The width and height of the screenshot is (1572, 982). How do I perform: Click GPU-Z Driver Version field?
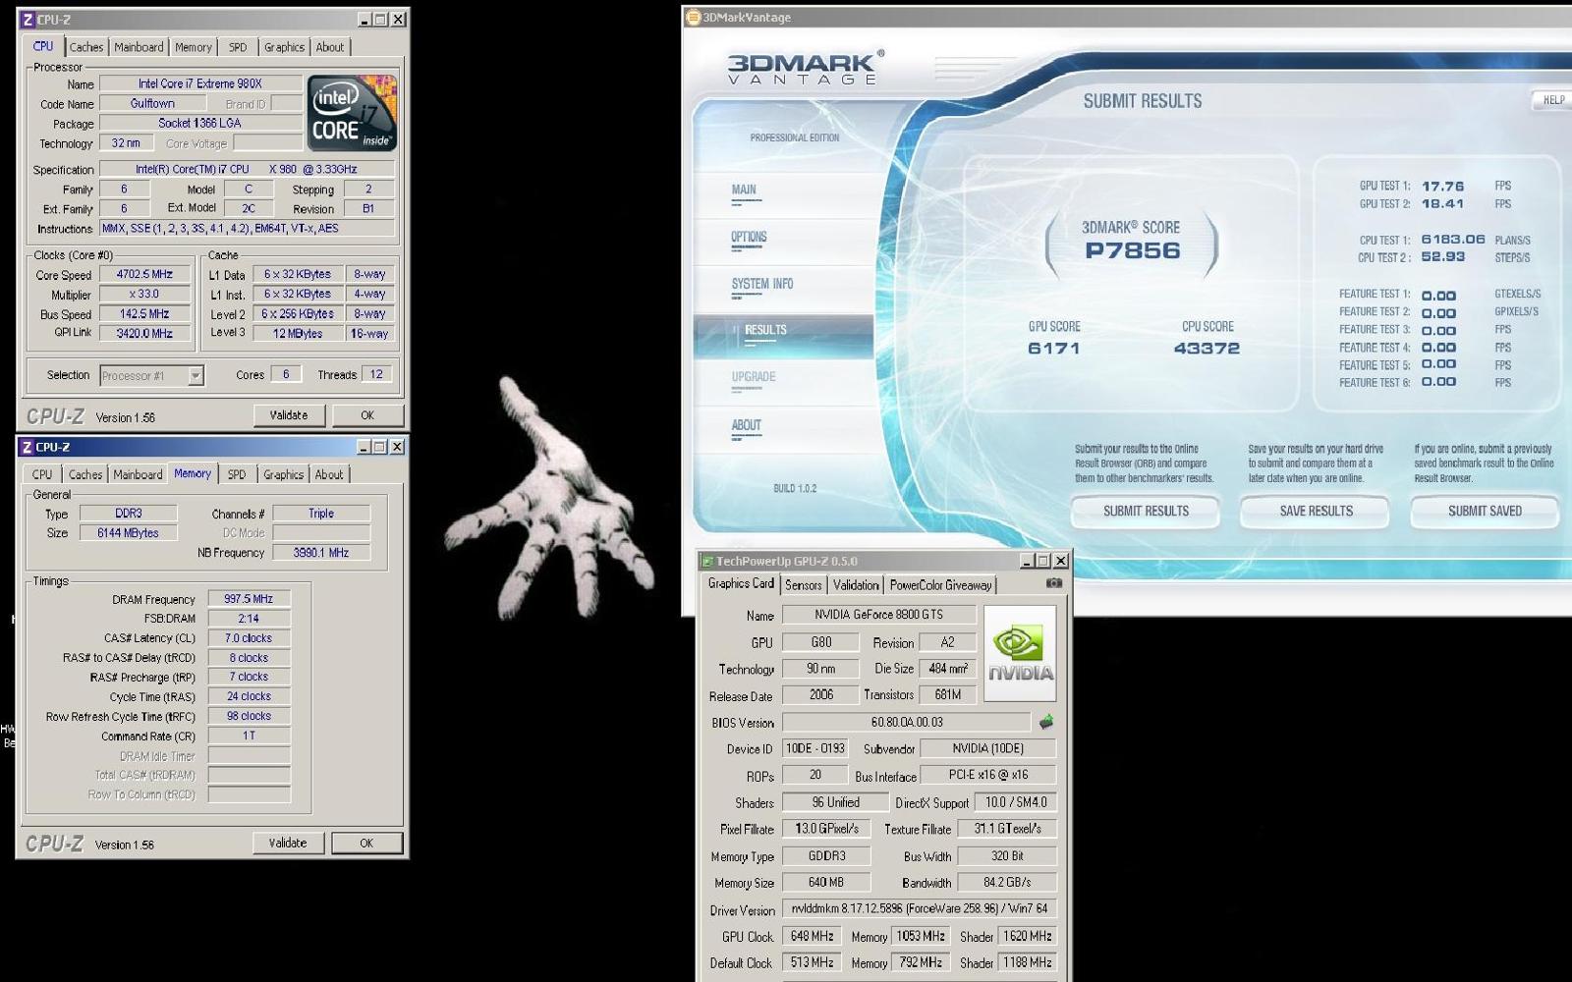[x=919, y=909]
